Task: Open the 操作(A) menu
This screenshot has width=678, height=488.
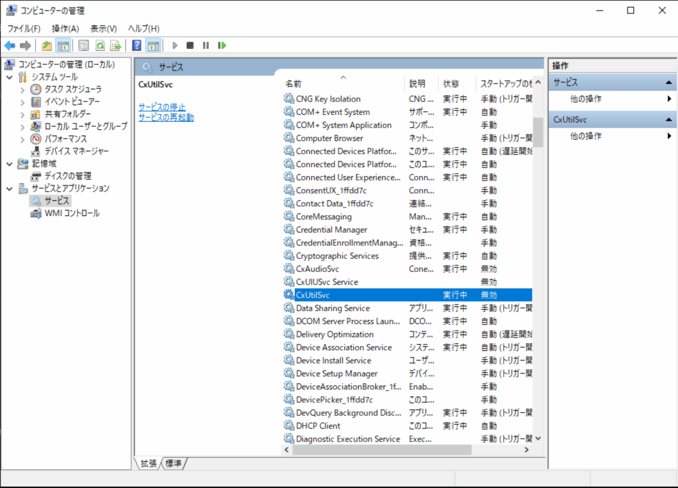Action: coord(65,28)
